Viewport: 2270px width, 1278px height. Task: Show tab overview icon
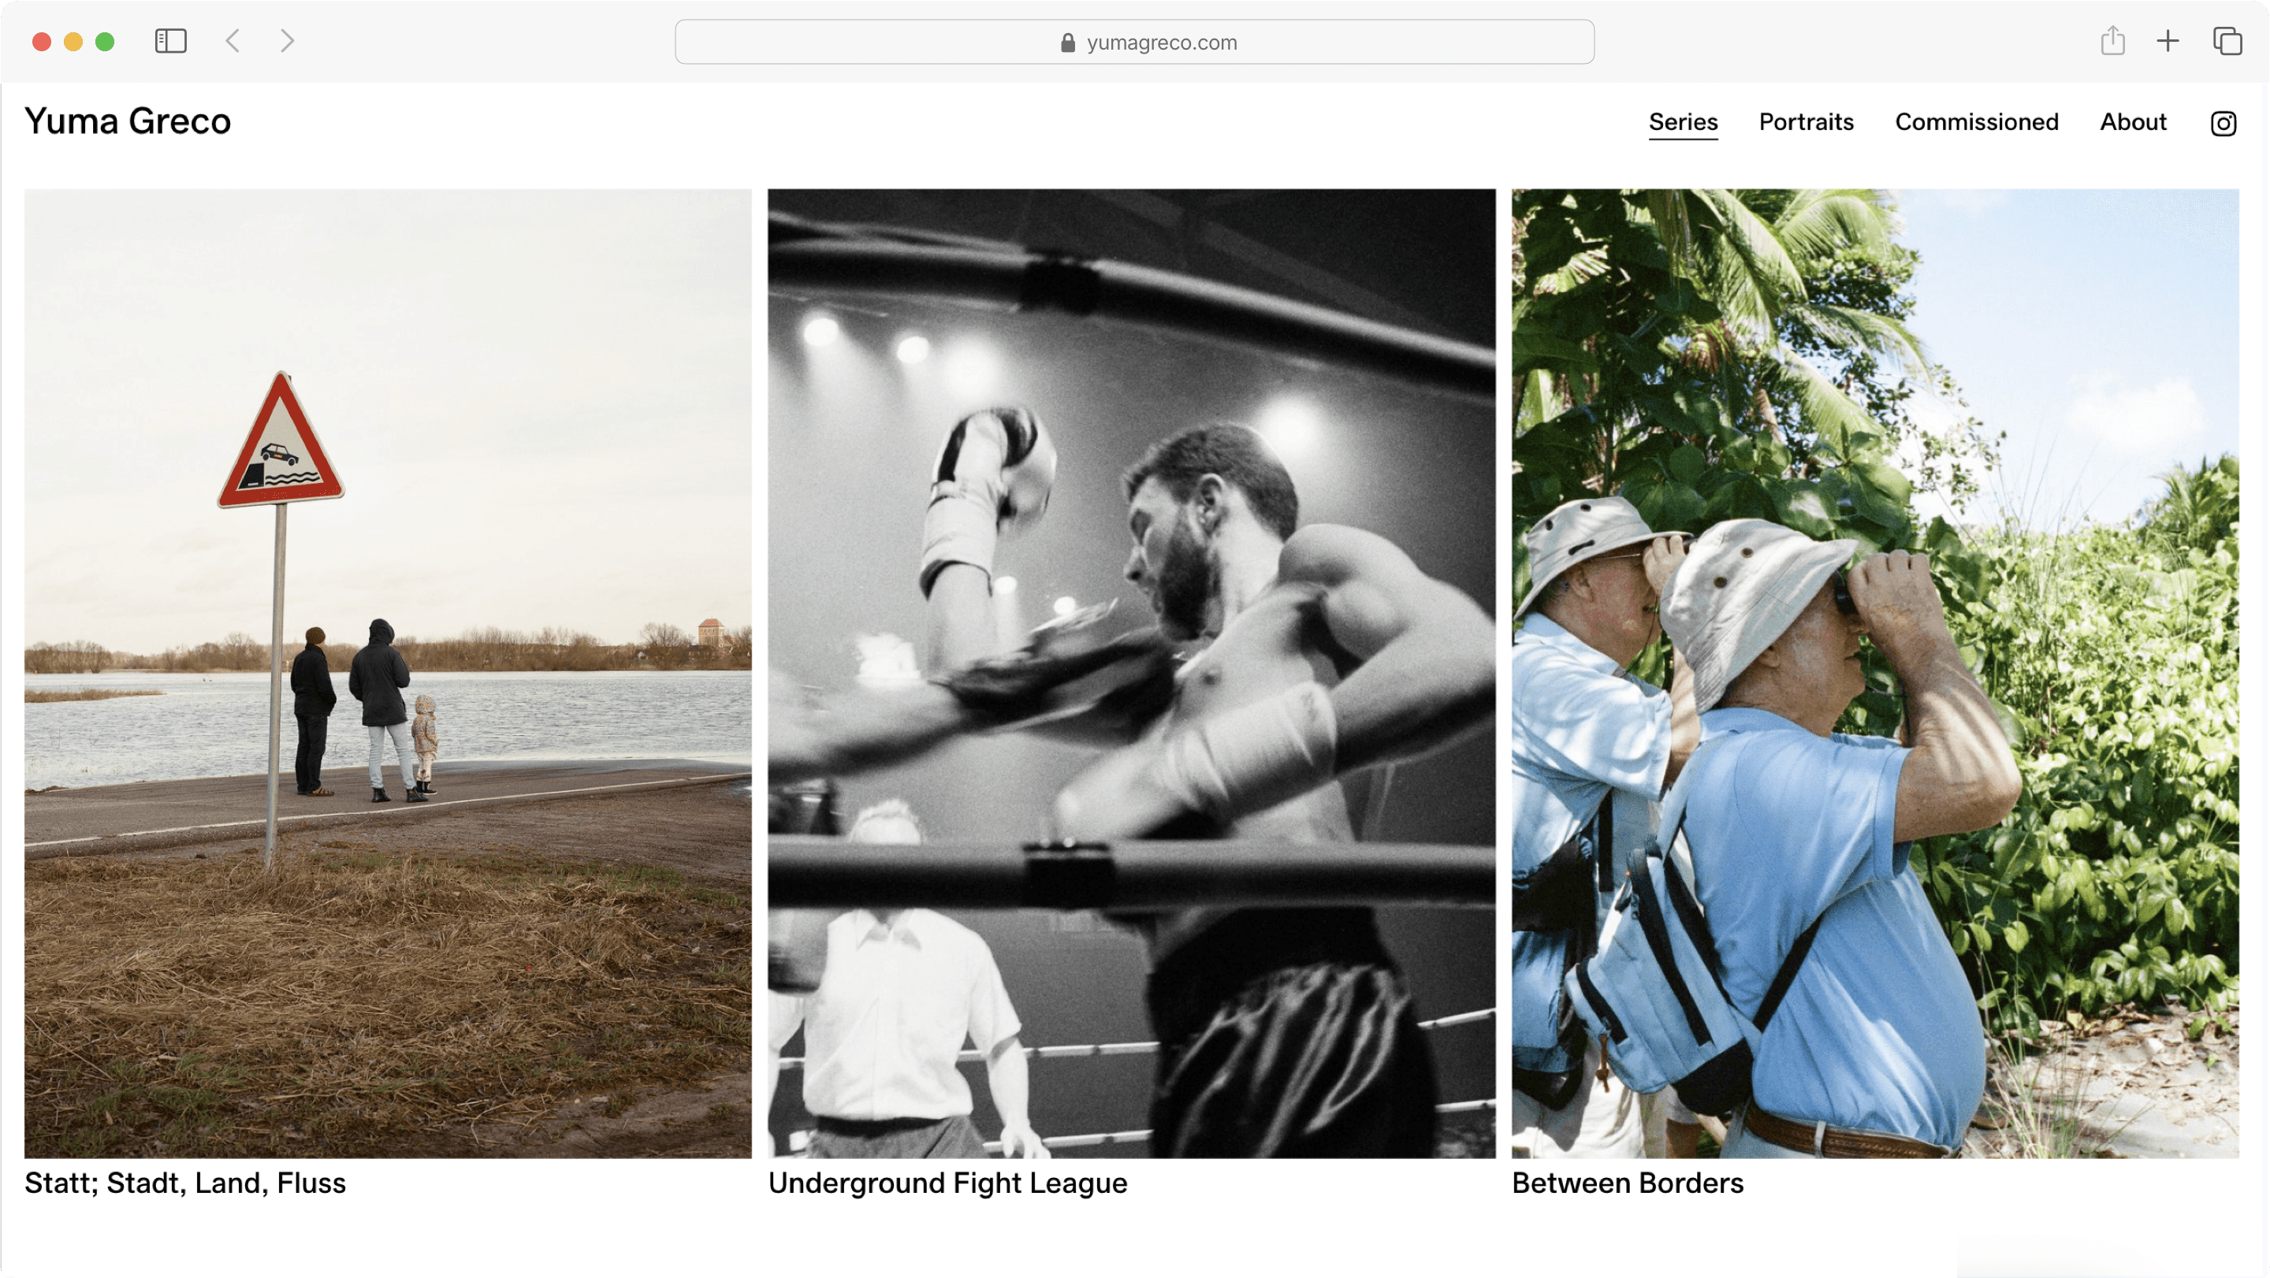point(2226,40)
